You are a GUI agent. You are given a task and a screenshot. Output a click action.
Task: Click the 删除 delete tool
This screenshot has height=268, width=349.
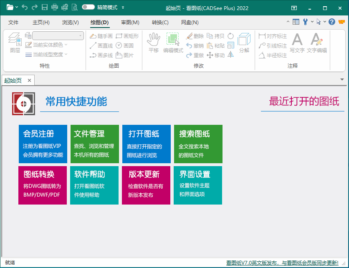(x=195, y=36)
